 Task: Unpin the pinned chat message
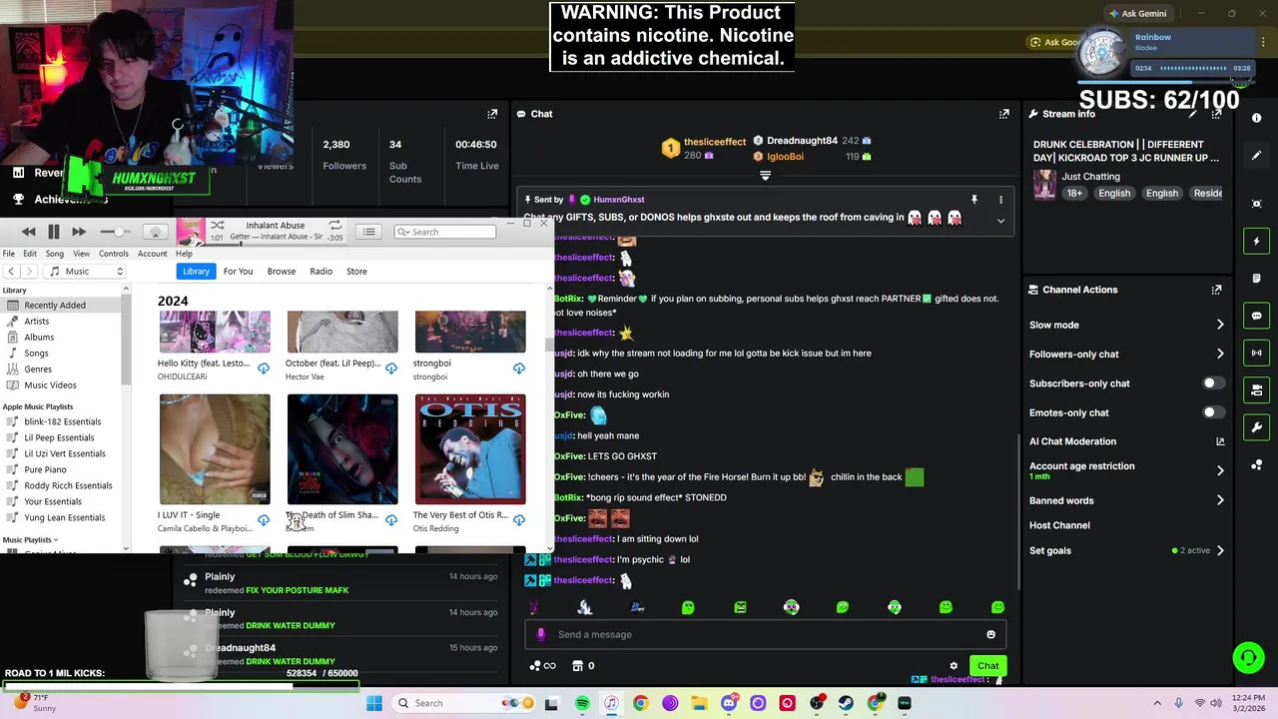(974, 200)
